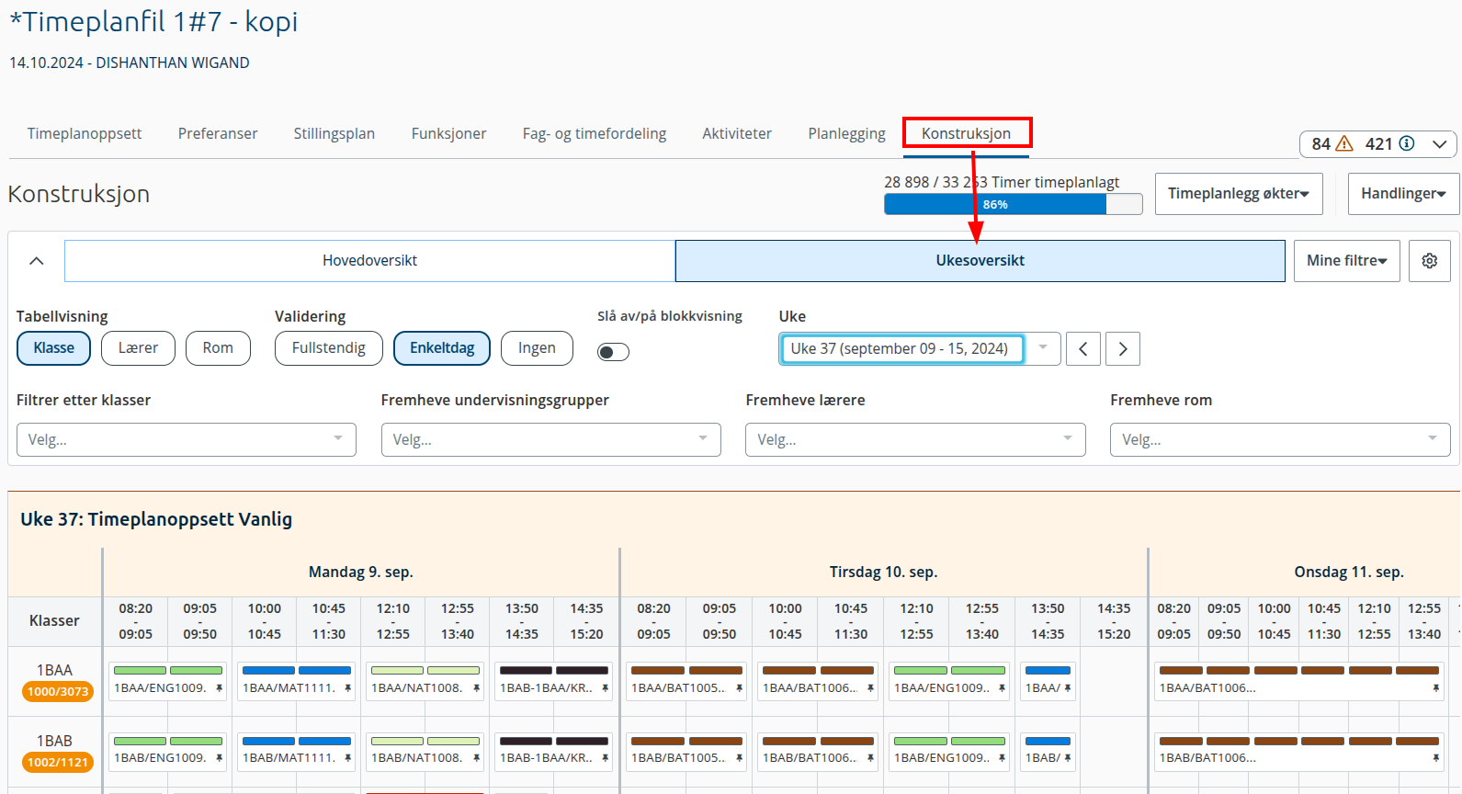Click the Mandag 9. sep. day header

pyautogui.click(x=361, y=573)
